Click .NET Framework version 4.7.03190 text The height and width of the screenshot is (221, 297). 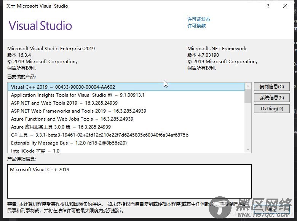203,55
